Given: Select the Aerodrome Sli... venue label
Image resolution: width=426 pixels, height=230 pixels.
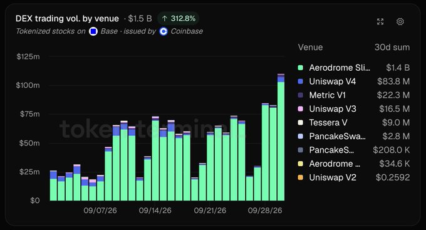Looking at the screenshot, I should click(340, 68).
